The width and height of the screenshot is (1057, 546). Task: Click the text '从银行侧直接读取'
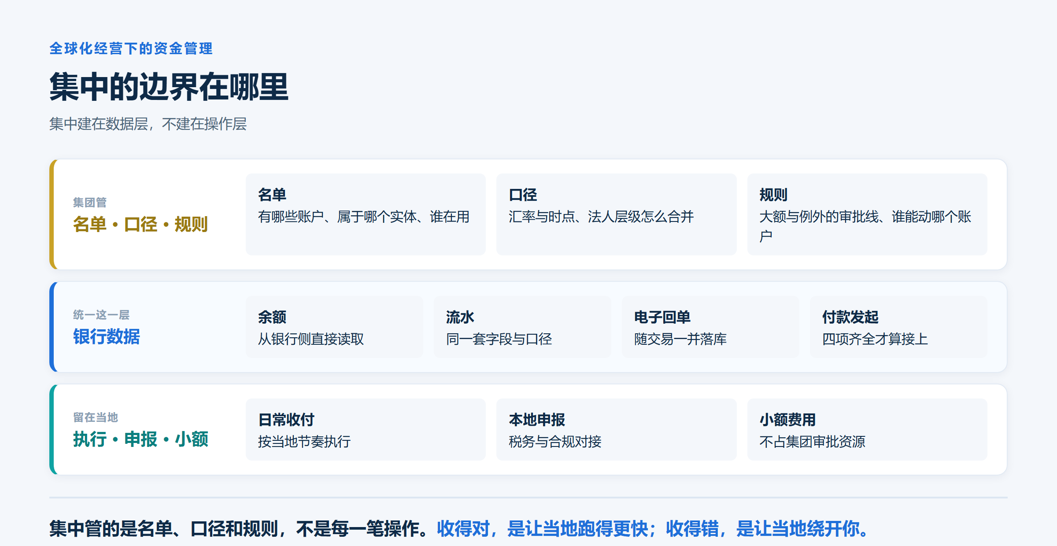point(311,339)
